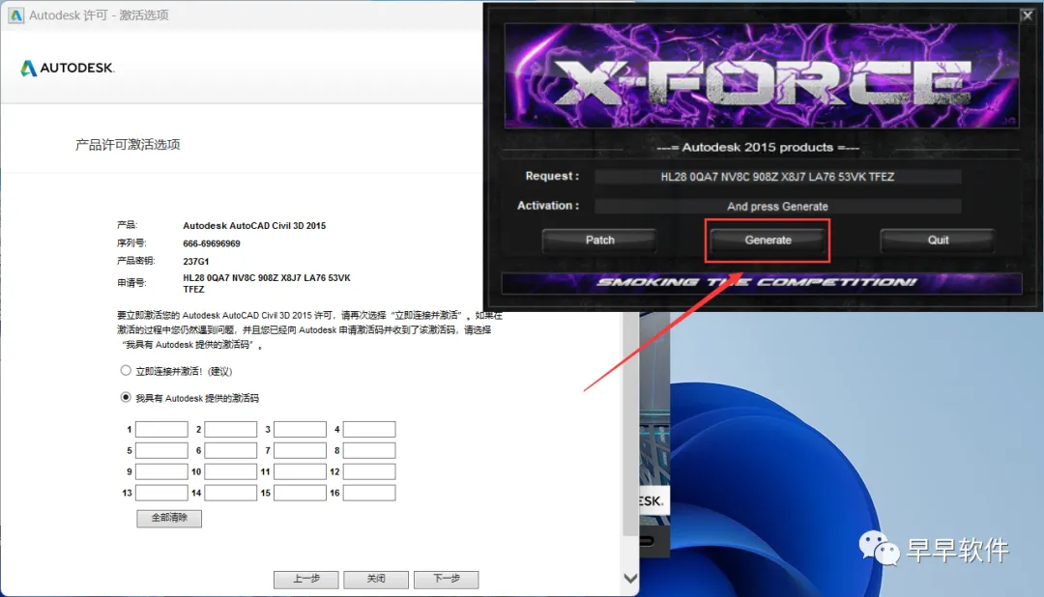
Task: Select 我具有 Autodesk 提供的激活码 radio option
Action: point(125,397)
